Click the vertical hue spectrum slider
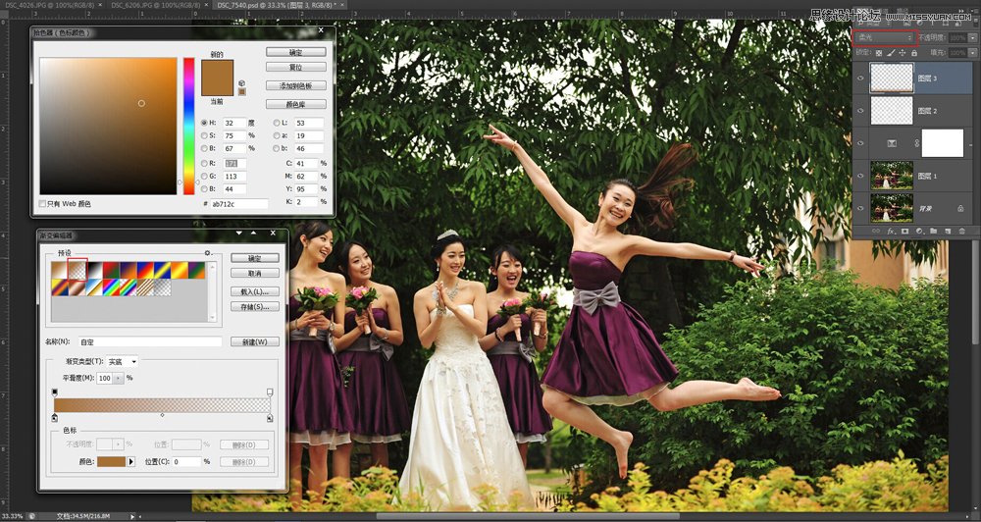 [x=189, y=126]
